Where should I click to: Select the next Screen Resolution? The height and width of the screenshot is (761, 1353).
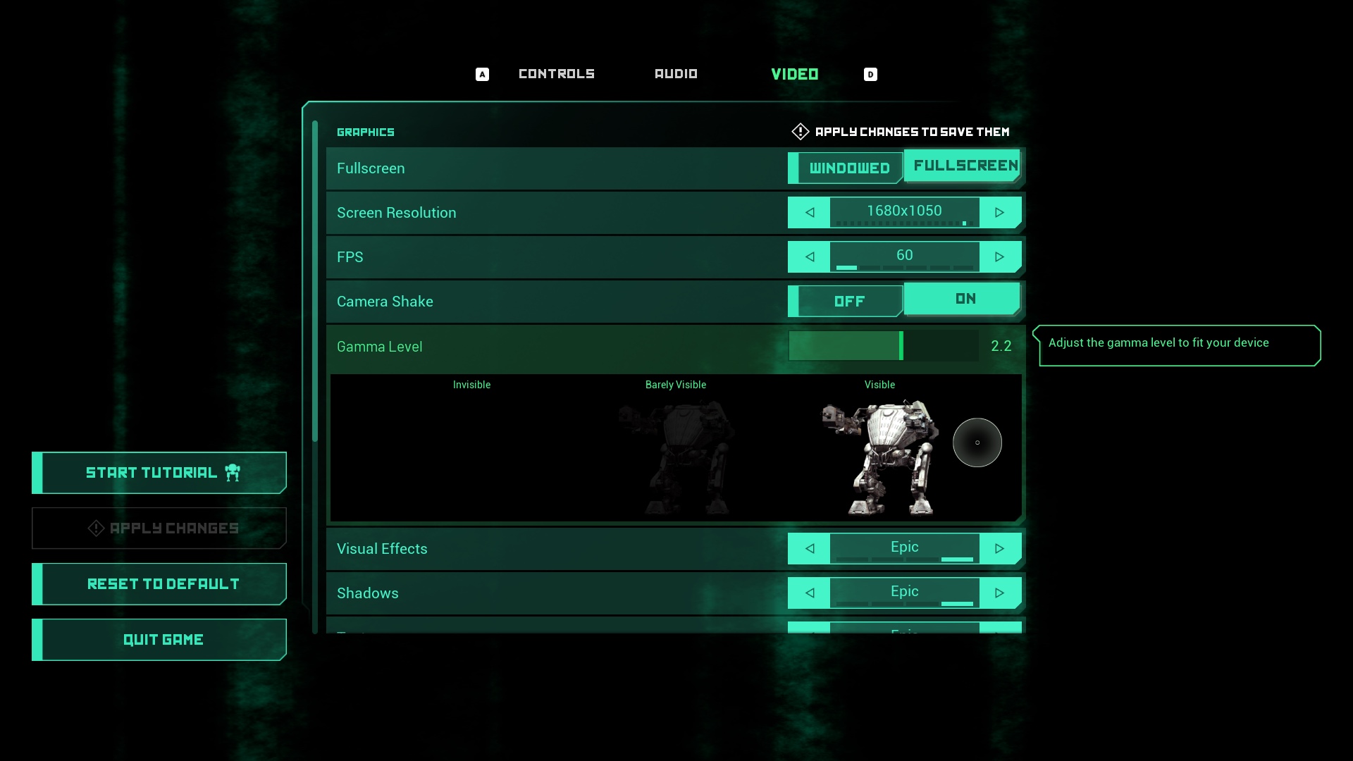point(1000,212)
